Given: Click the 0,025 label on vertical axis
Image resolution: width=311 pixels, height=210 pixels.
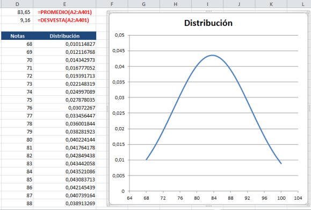Looking at the screenshot, I should [118, 113].
